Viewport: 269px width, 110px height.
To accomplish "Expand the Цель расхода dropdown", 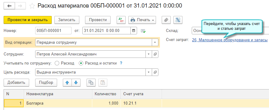I will pos(149,72).
